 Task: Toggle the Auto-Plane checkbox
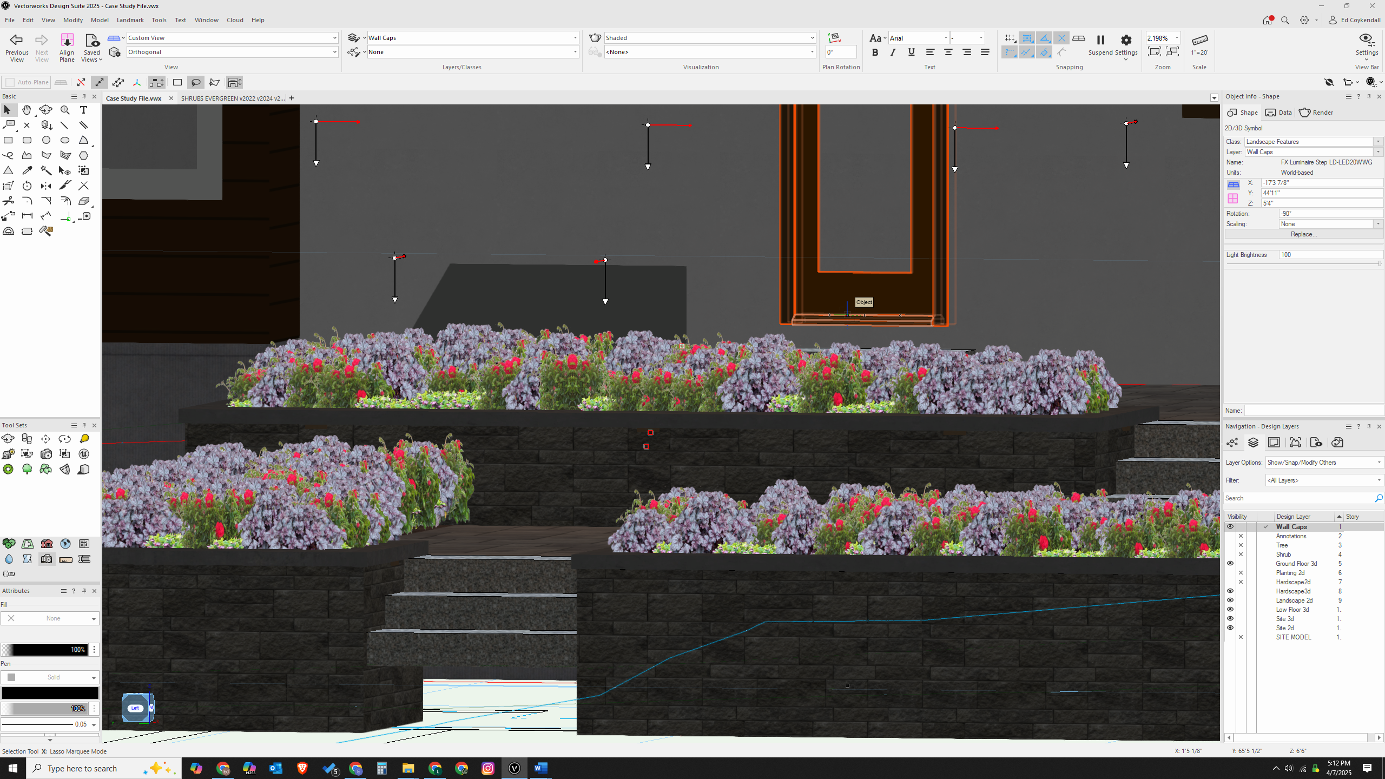[x=9, y=82]
